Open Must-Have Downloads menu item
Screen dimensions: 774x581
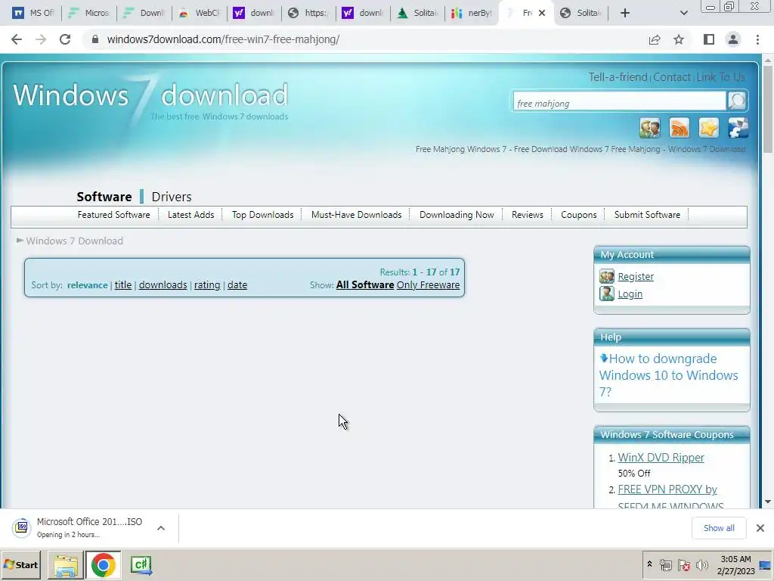tap(357, 215)
